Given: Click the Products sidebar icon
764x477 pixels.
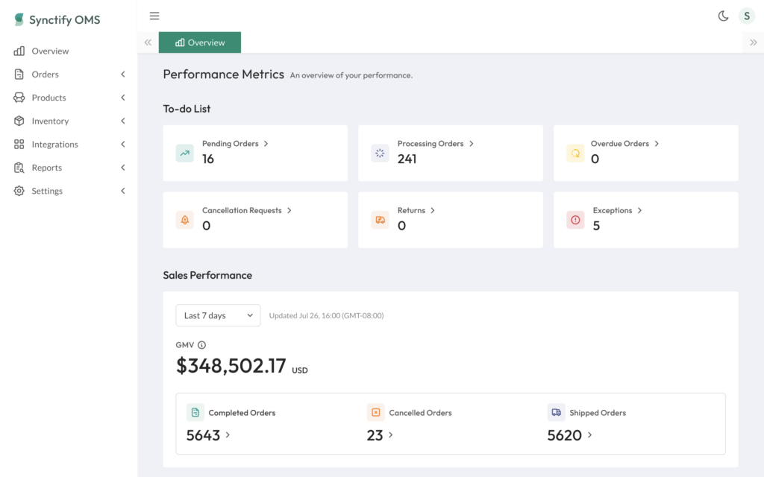Looking at the screenshot, I should point(19,98).
